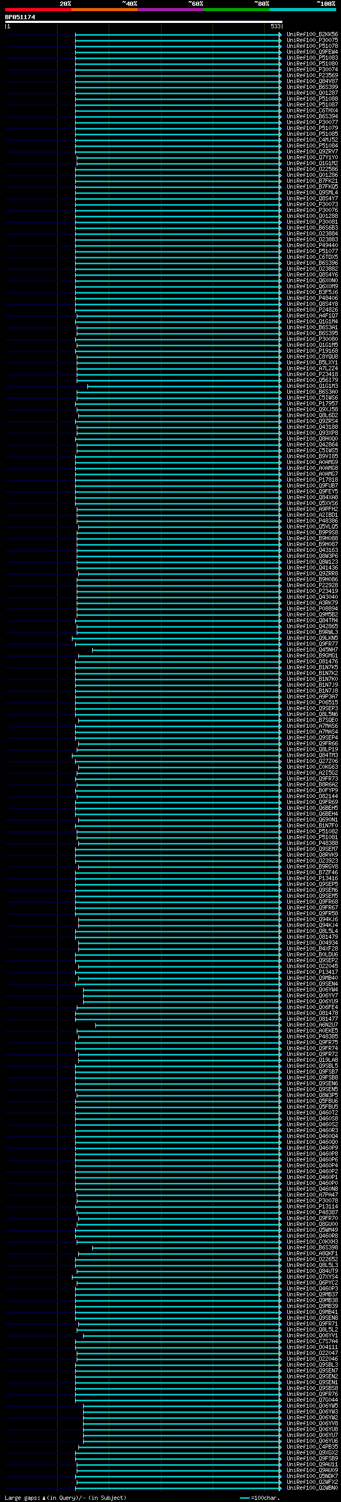Select hit label UniRef100_P24826

pos(312,310)
